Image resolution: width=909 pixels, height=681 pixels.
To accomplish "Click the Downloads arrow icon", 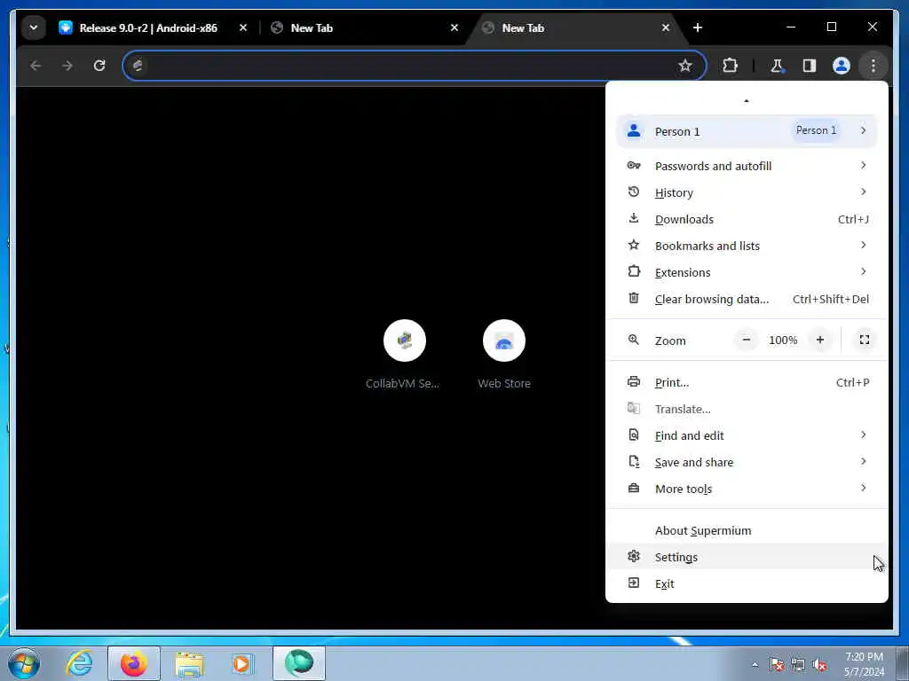I will coord(634,218).
